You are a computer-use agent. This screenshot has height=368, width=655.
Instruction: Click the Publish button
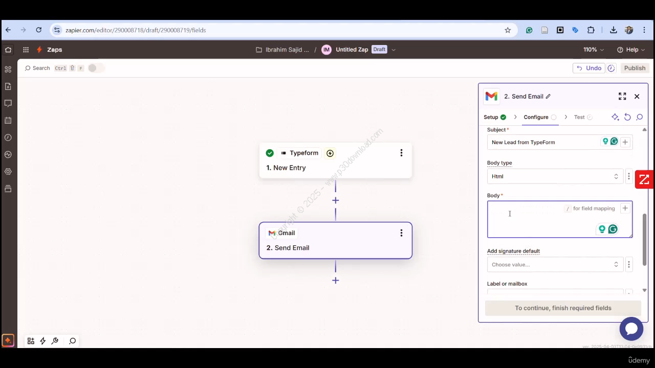[x=635, y=68]
